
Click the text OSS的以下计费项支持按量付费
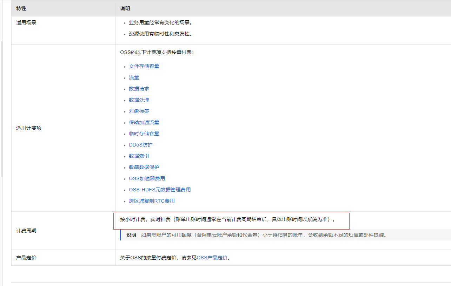click(x=157, y=52)
